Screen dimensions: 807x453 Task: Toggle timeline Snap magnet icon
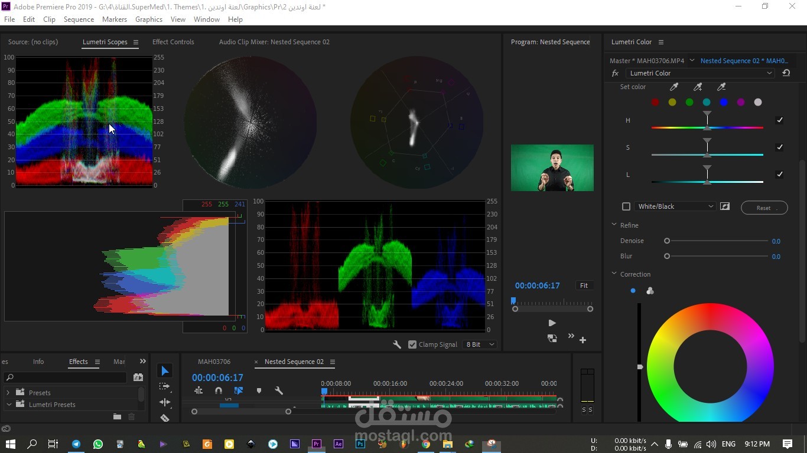click(219, 390)
